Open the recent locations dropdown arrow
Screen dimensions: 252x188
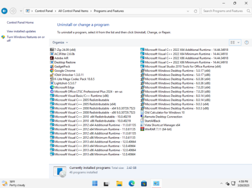point(21,11)
